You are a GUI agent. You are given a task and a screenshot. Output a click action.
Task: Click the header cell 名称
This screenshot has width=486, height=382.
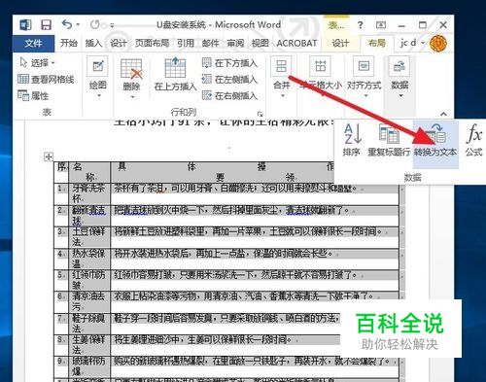[x=88, y=172]
